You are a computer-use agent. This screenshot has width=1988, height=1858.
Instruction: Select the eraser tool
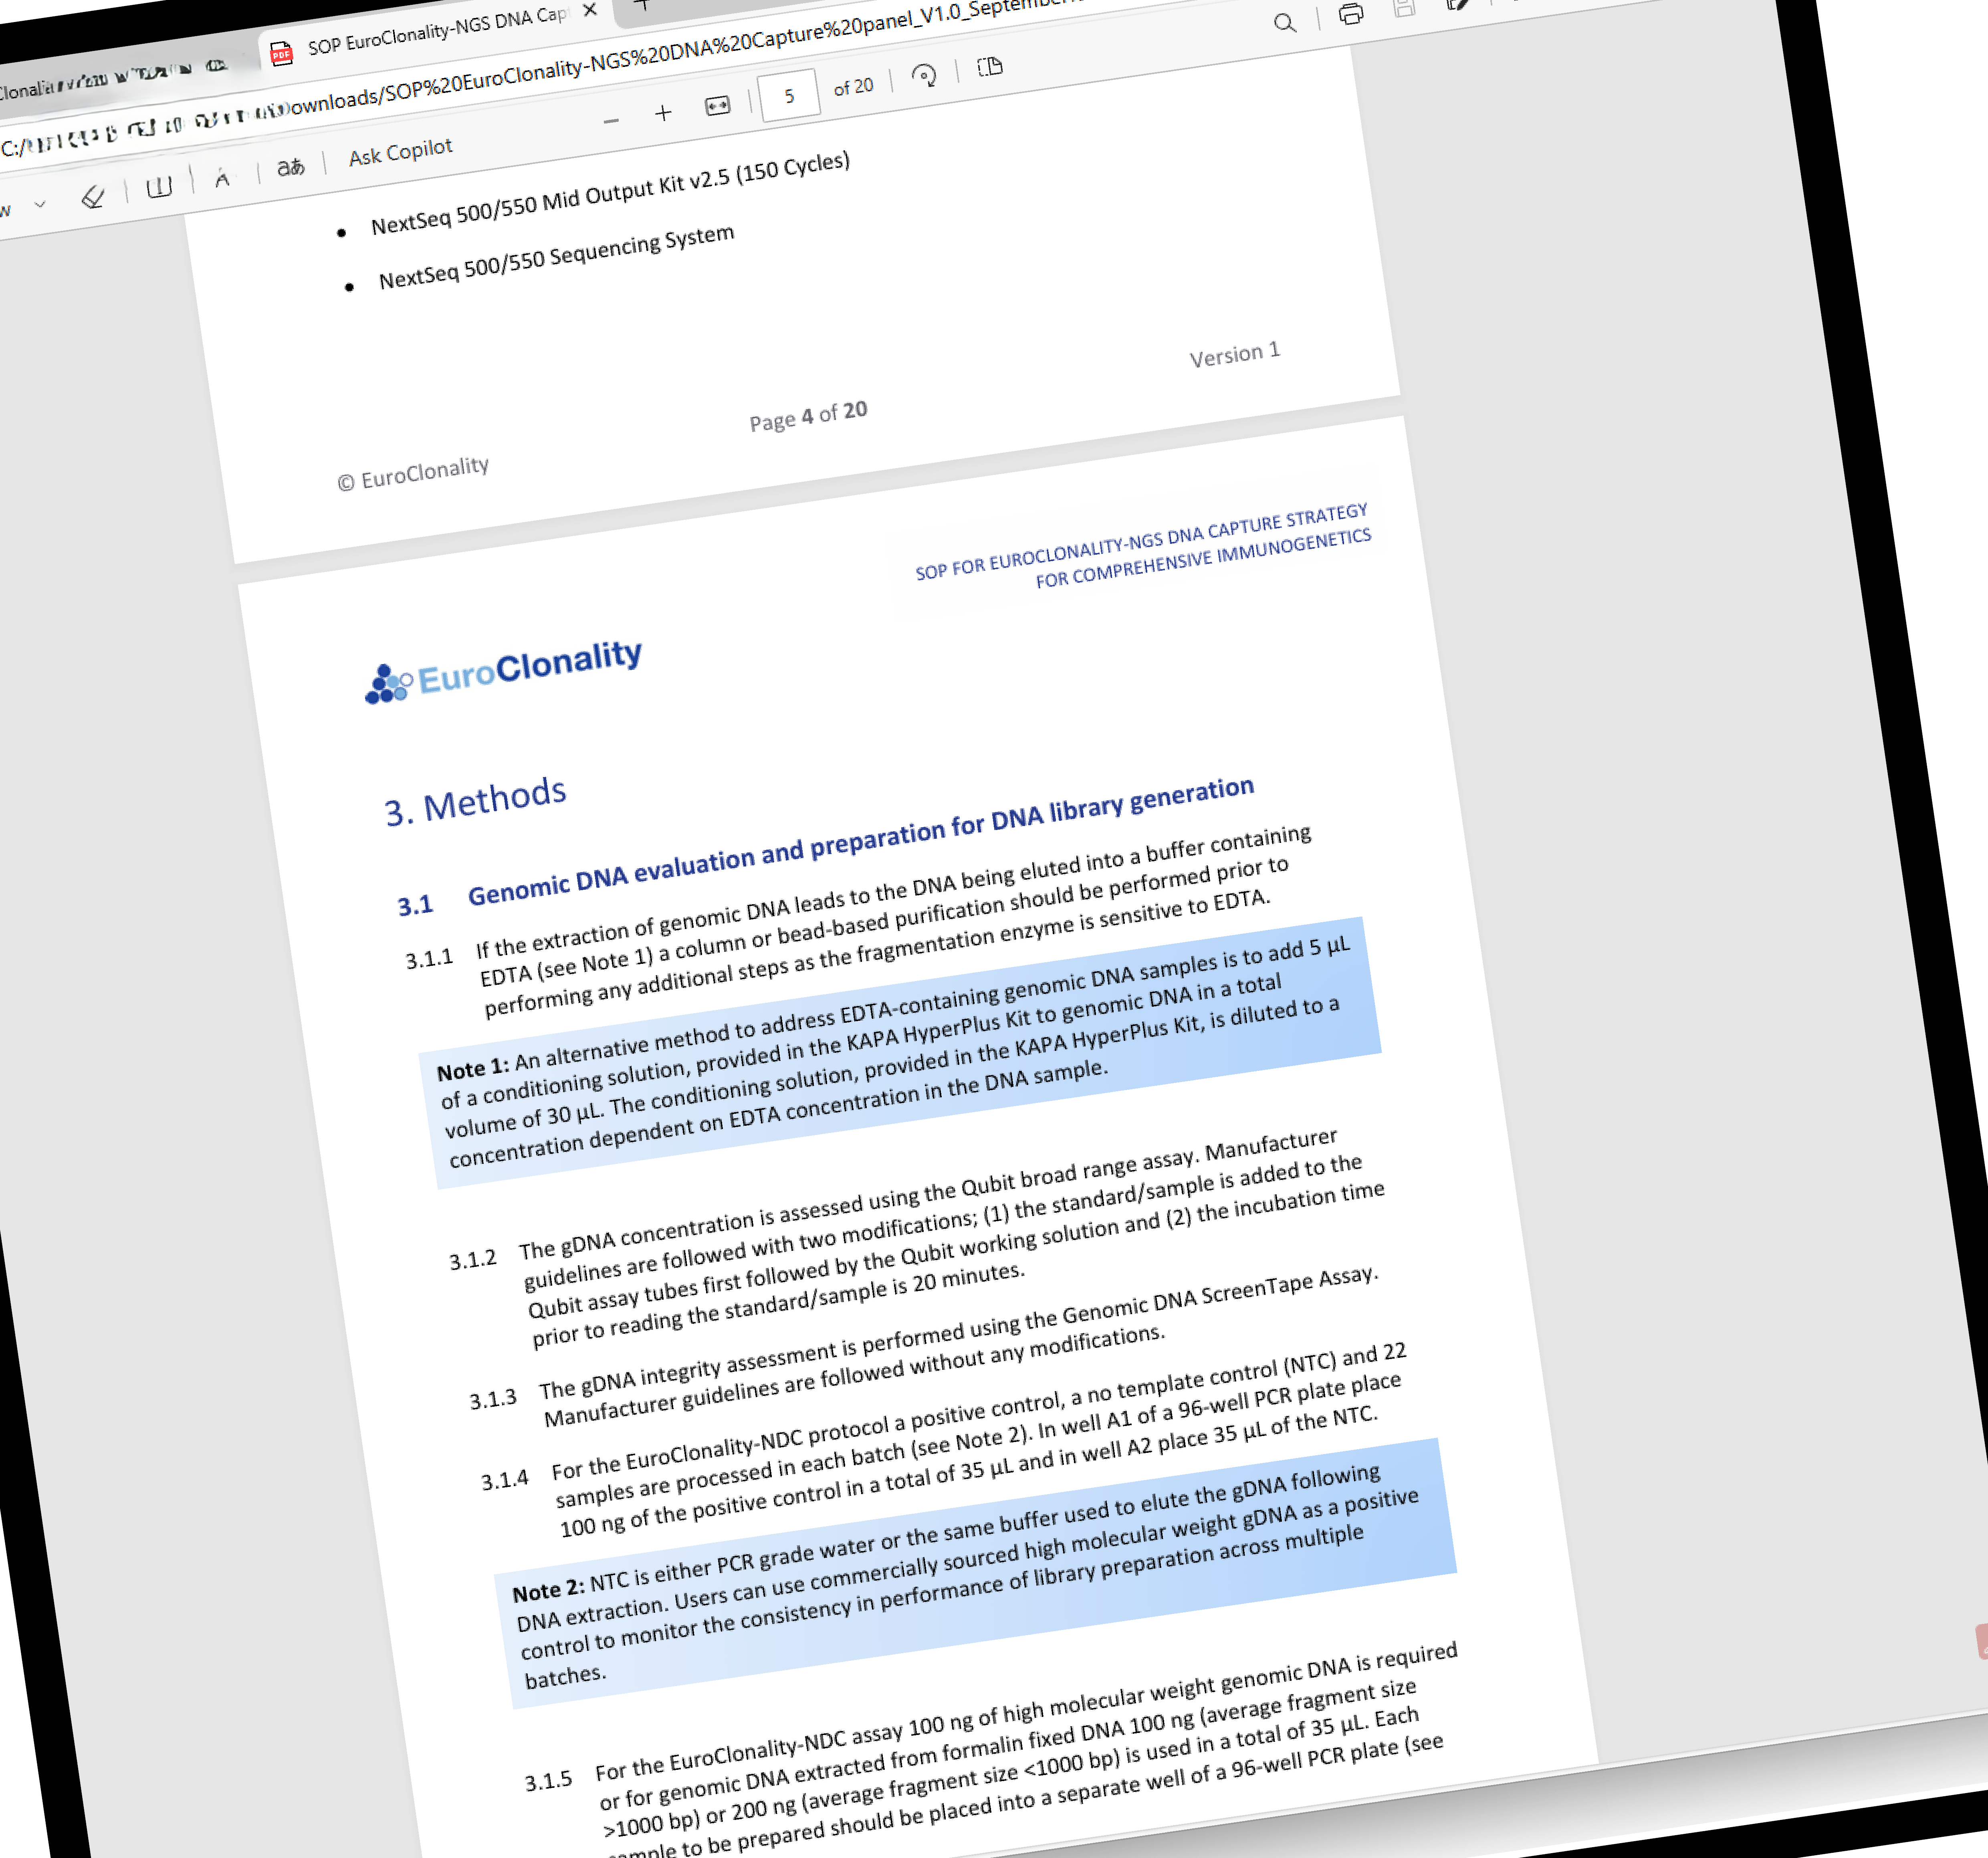click(93, 197)
